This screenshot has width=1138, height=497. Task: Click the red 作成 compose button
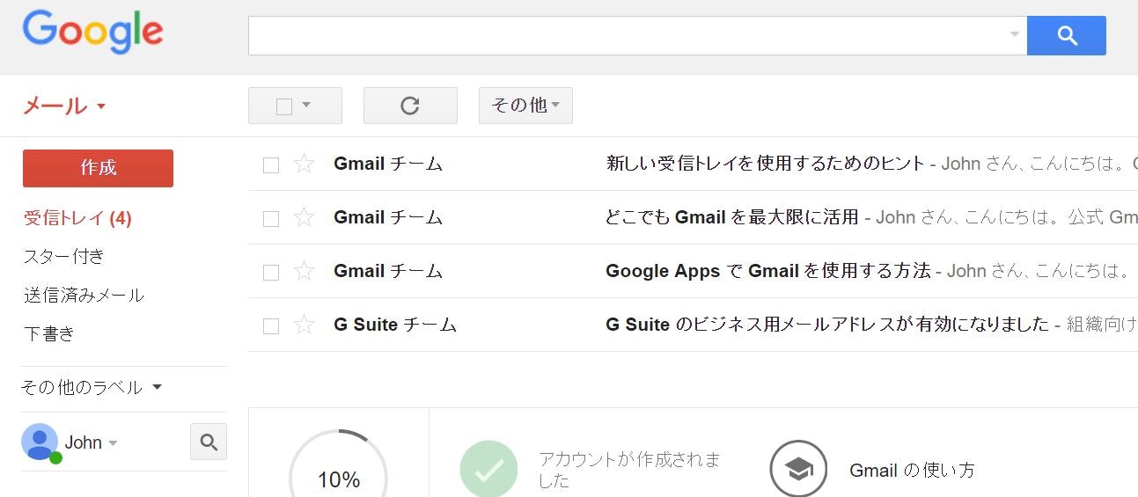pos(98,168)
